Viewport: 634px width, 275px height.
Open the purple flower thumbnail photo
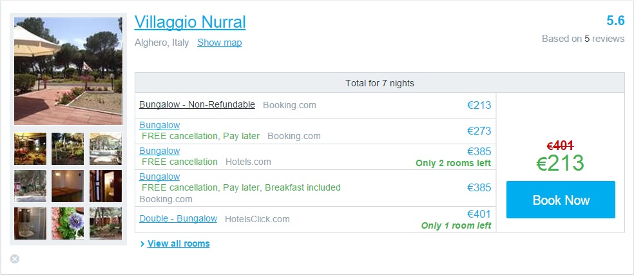tap(68, 223)
